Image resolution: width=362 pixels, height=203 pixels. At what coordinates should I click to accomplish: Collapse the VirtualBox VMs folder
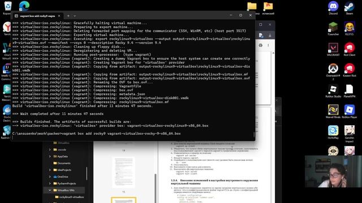coord(50,190)
